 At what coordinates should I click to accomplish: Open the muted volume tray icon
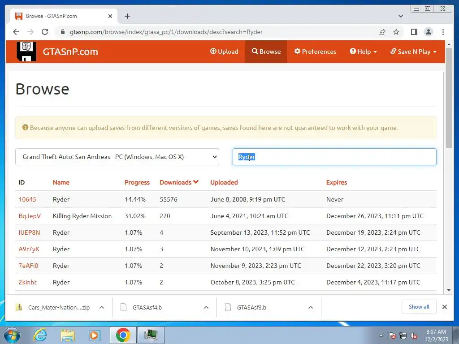point(414,335)
